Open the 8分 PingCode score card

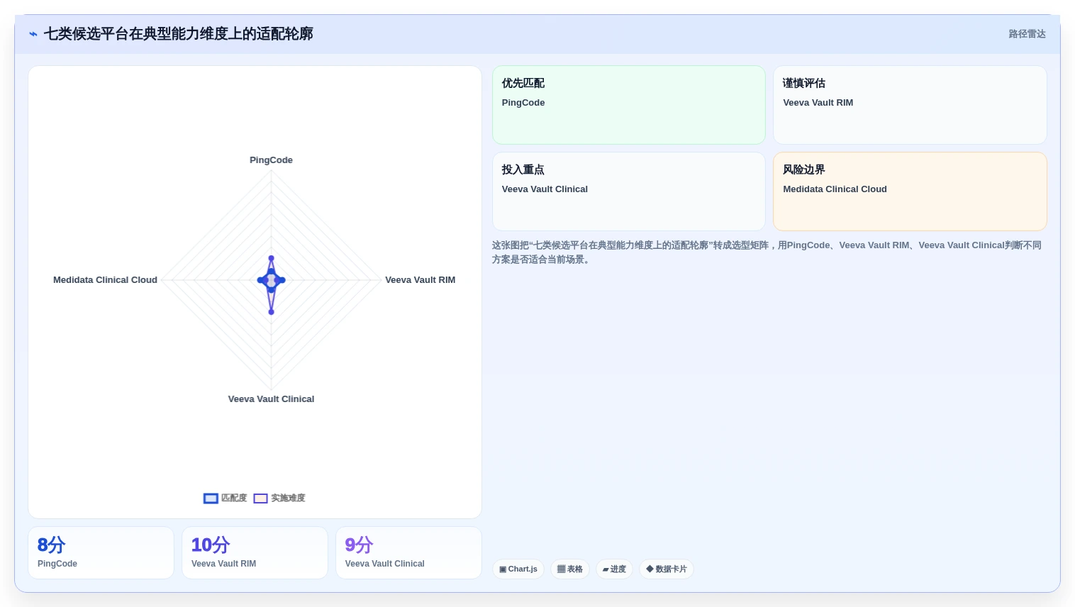[x=101, y=553]
